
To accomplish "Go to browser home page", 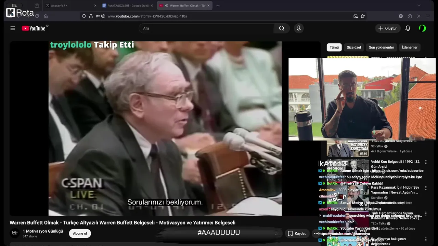I will point(46,16).
